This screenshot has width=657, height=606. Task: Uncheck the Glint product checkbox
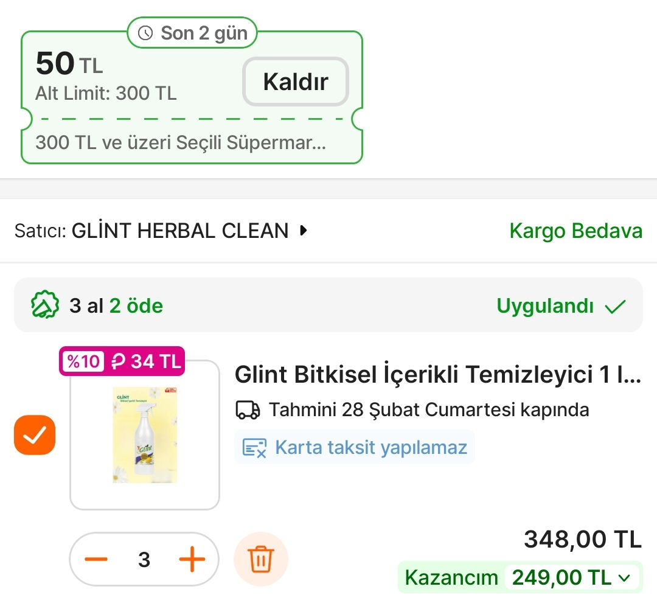[x=35, y=435]
